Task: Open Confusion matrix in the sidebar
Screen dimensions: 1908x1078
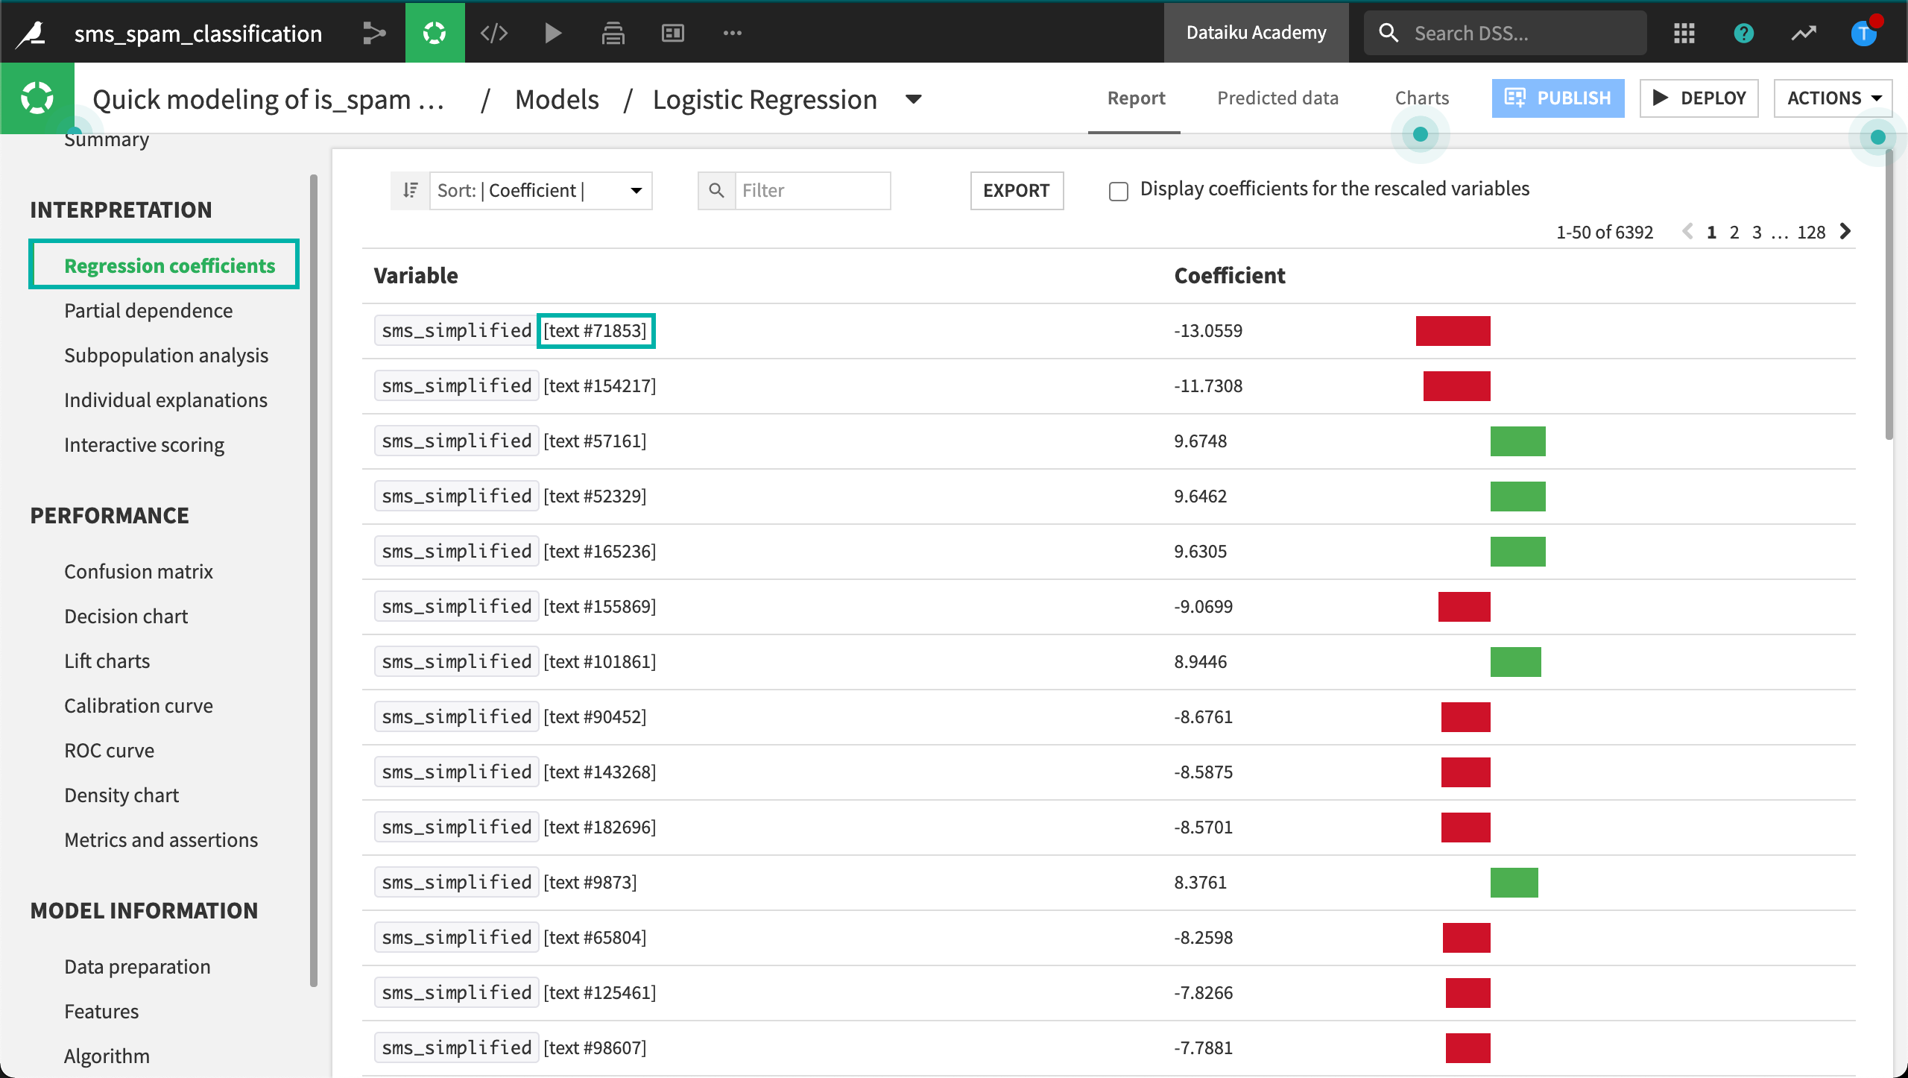Action: [x=138, y=571]
